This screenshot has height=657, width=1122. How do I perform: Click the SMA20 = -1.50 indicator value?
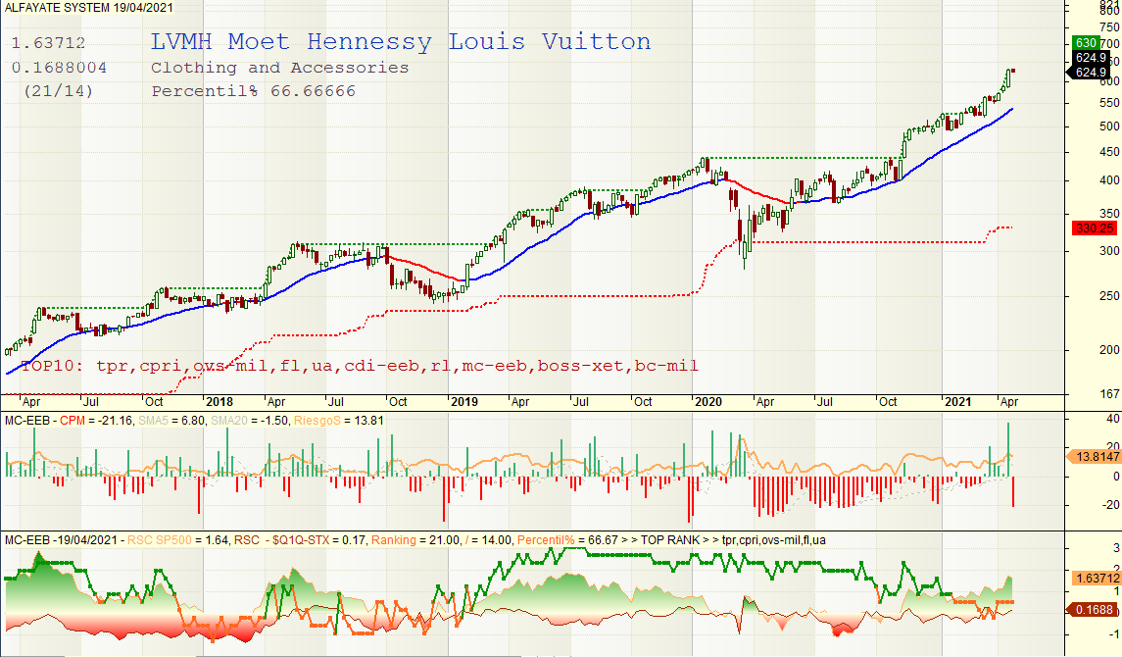[x=250, y=421]
